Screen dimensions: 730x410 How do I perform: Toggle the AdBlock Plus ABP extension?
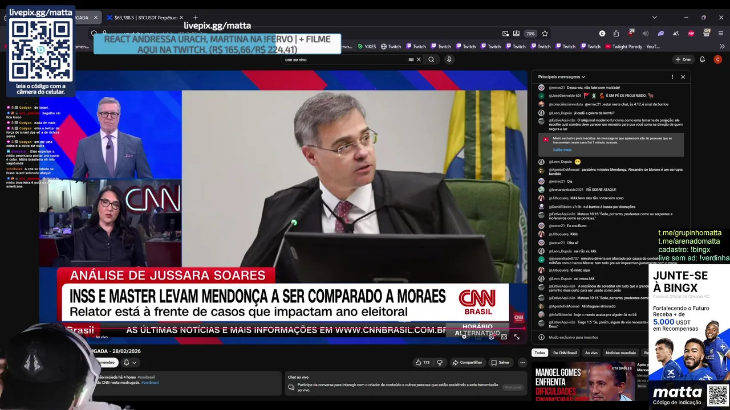pos(691,34)
